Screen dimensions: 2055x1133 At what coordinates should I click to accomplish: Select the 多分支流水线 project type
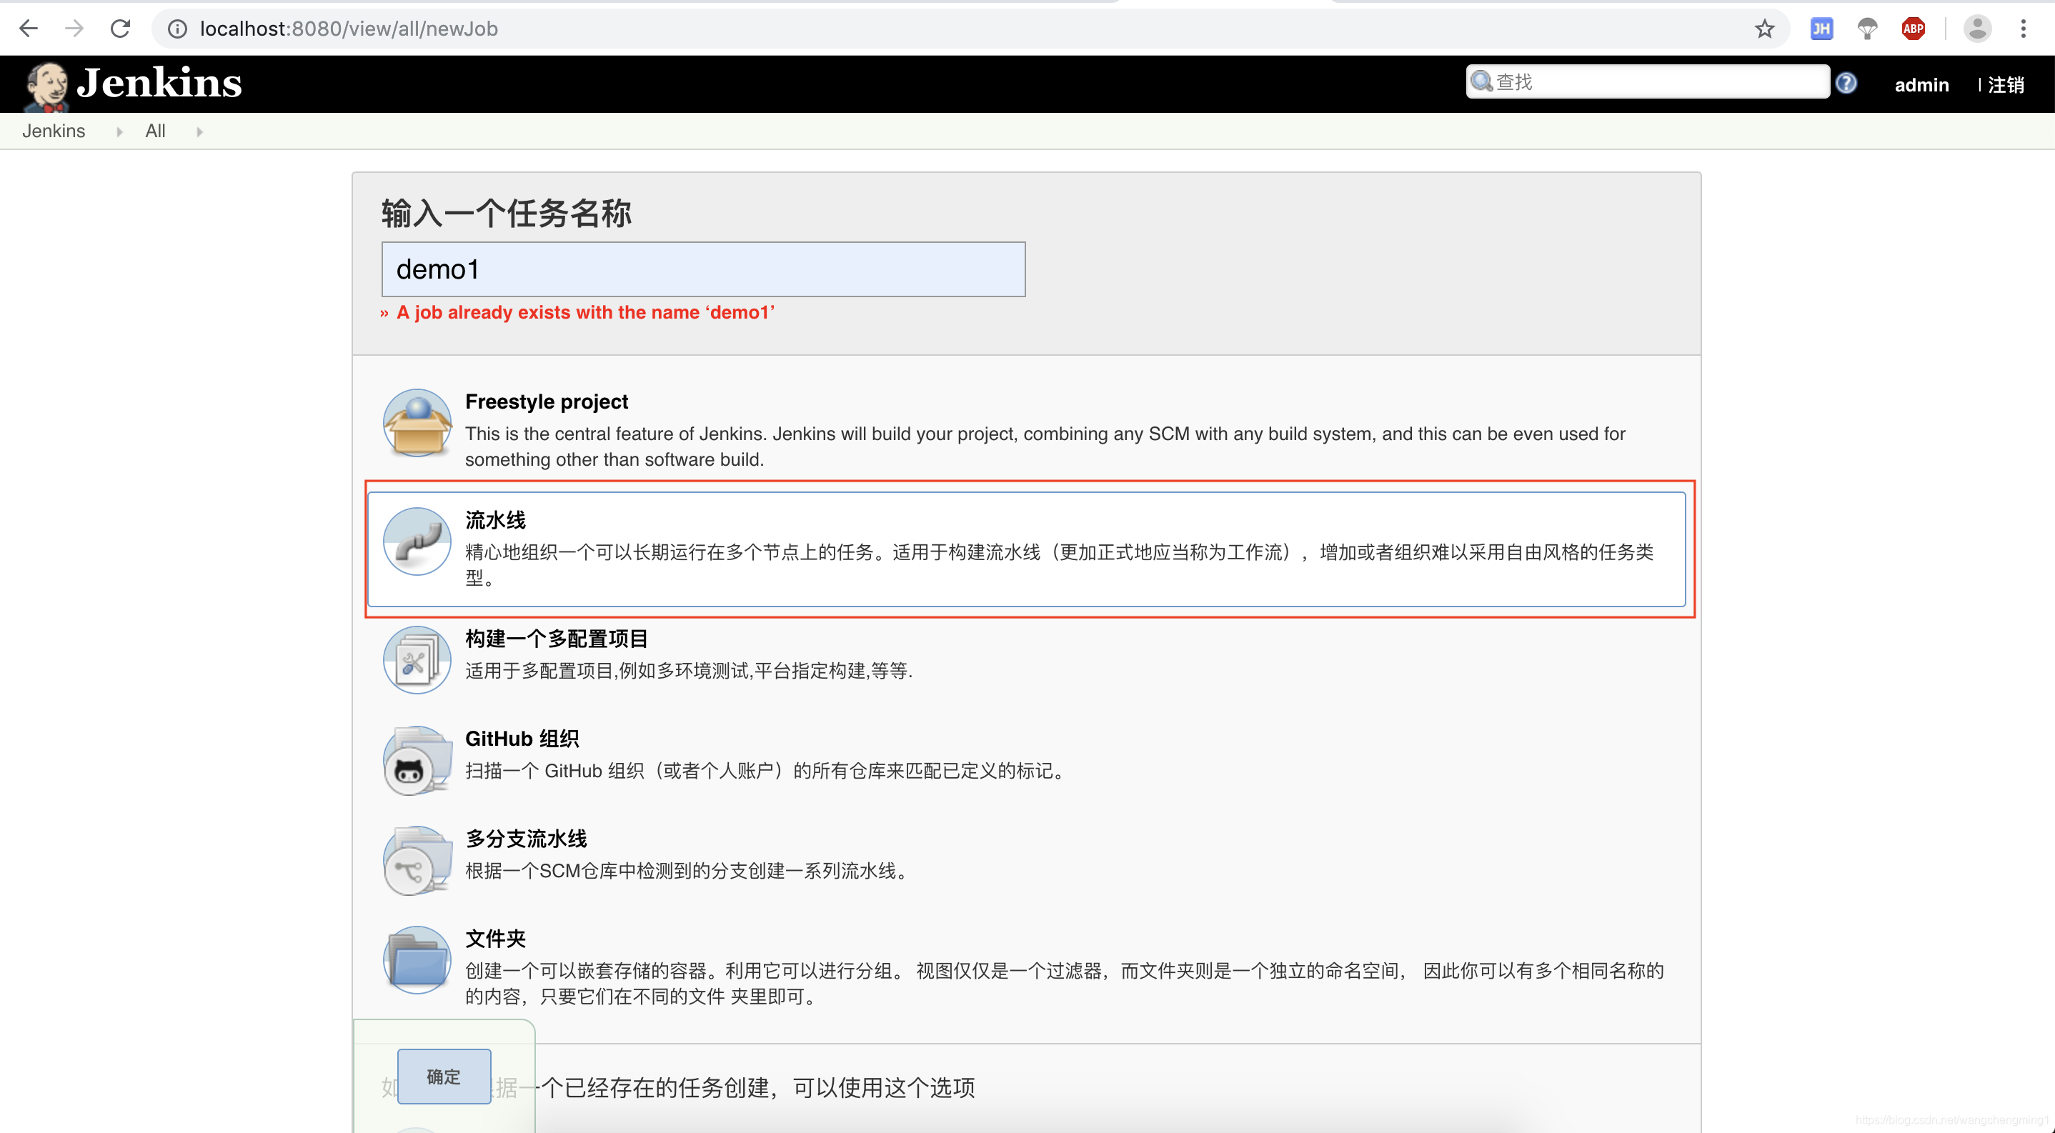(x=417, y=859)
